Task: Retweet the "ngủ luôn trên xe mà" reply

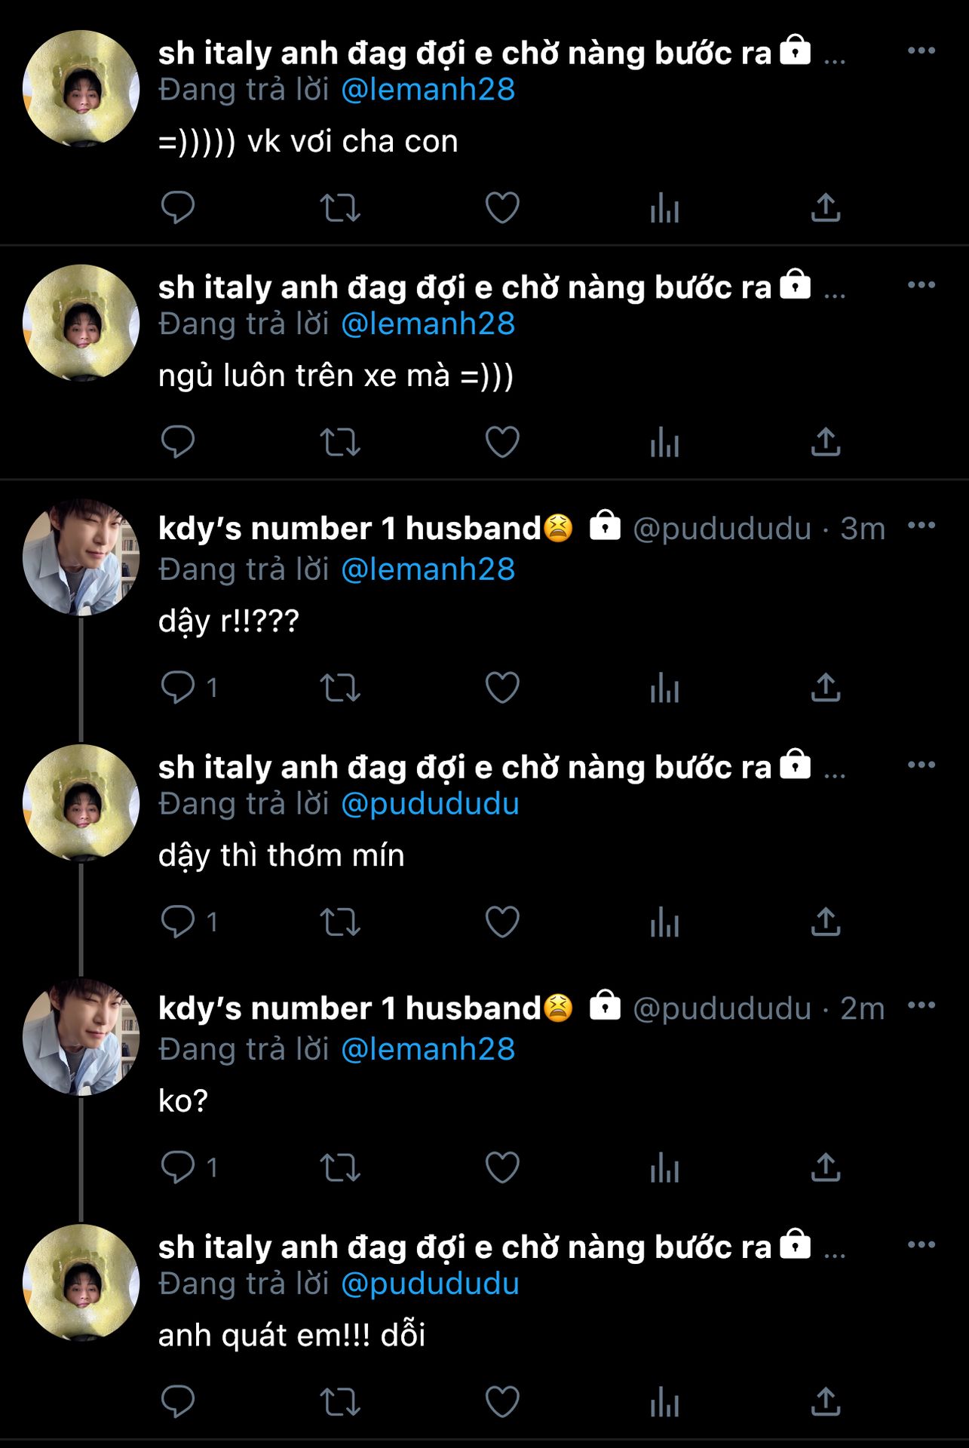Action: pos(340,442)
